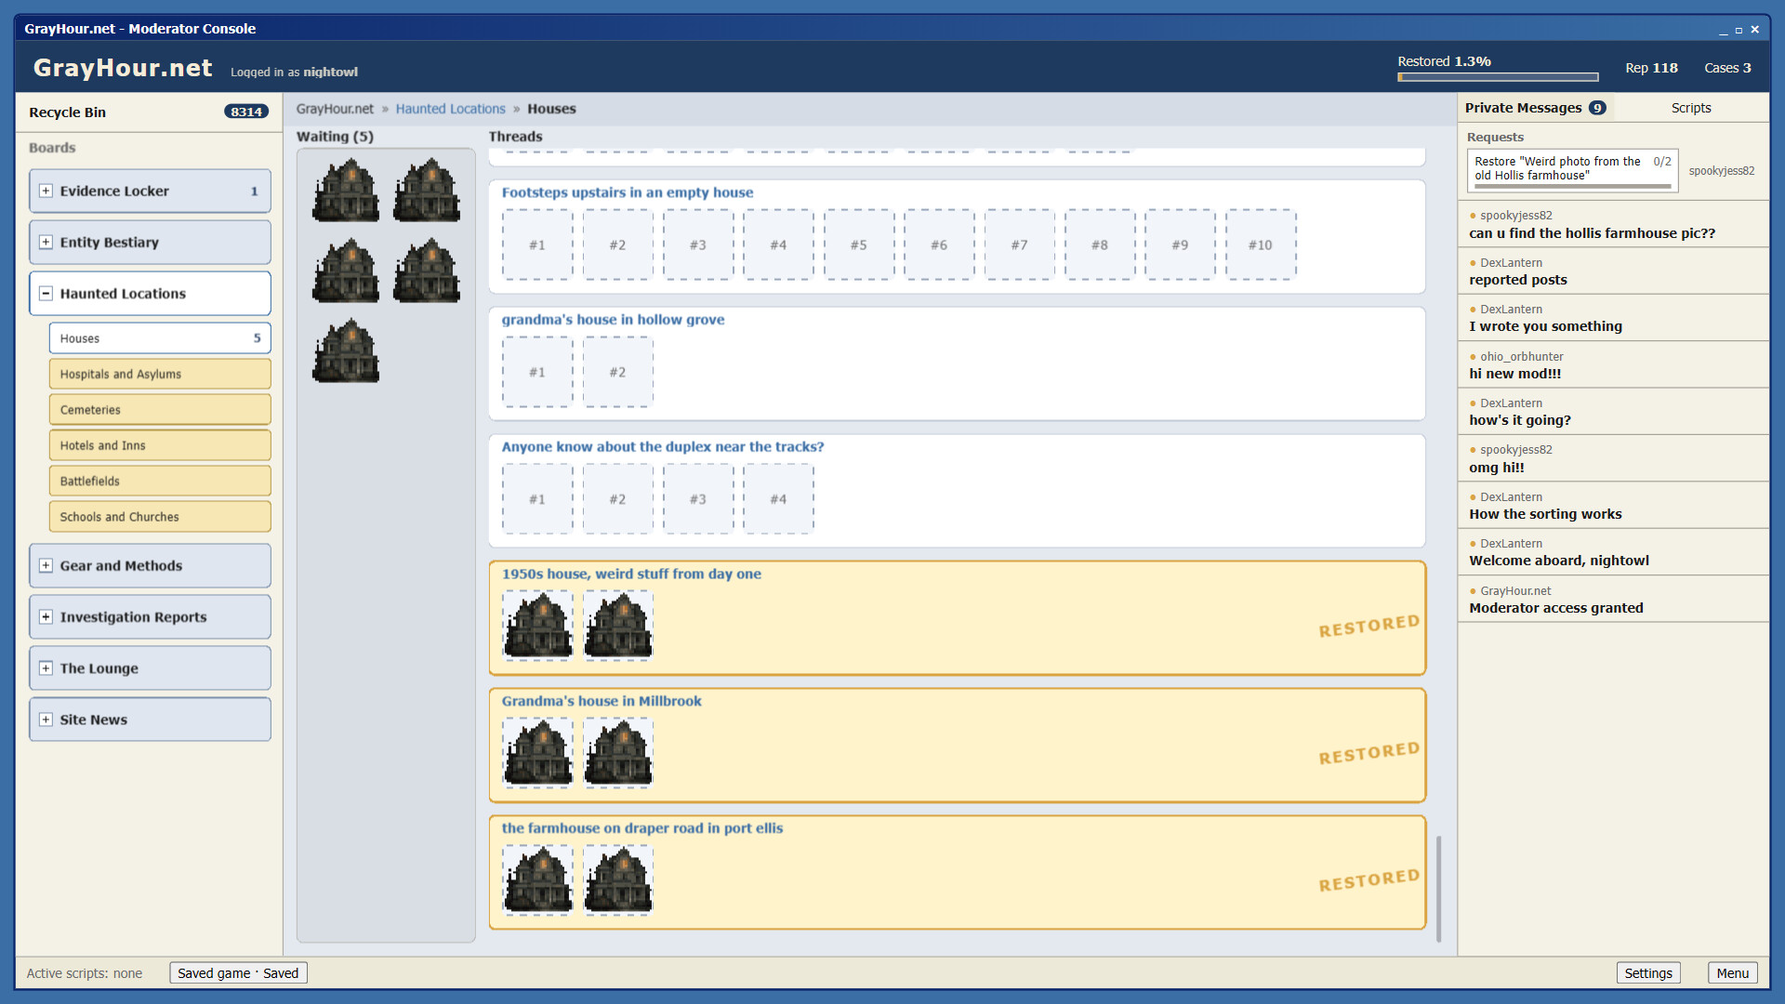Open message 'hi new mod!!!'
The height and width of the screenshot is (1004, 1785).
click(x=1613, y=364)
